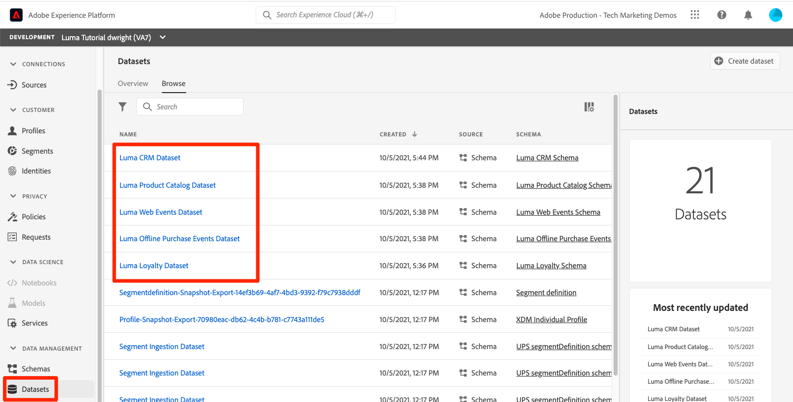Click the search magnifier in Experience Cloud bar

coord(267,15)
